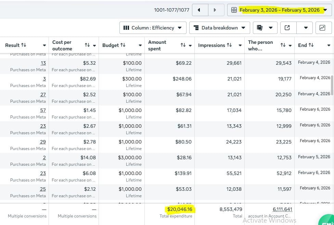This screenshot has width=334, height=225.
Task: Select the $248.06 amount spent cell
Action: (182, 79)
